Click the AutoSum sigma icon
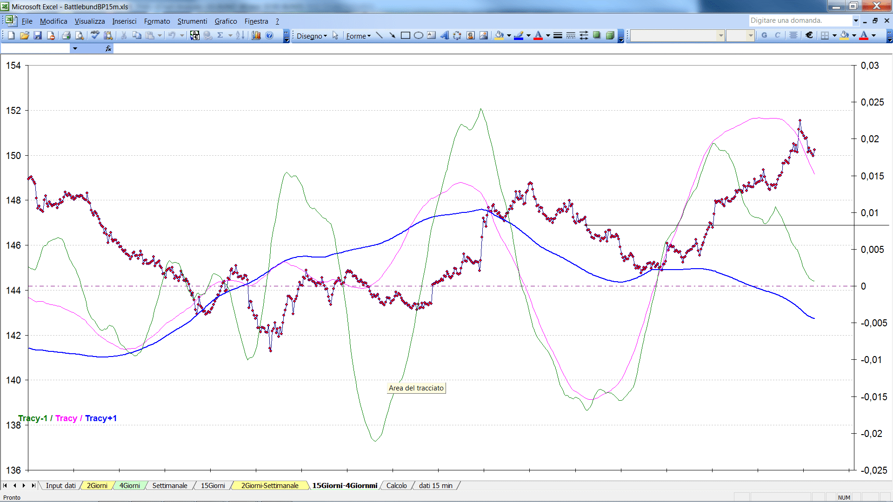The image size is (893, 502). click(x=220, y=35)
